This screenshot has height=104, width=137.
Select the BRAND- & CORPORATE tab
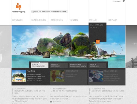click(x=59, y=65)
